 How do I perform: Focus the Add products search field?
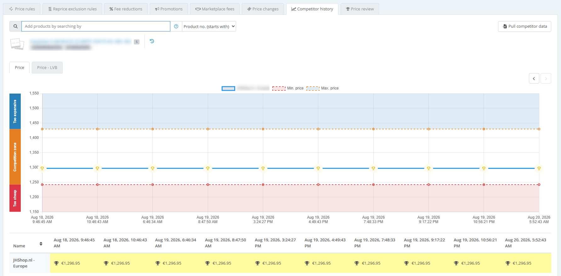coord(96,26)
